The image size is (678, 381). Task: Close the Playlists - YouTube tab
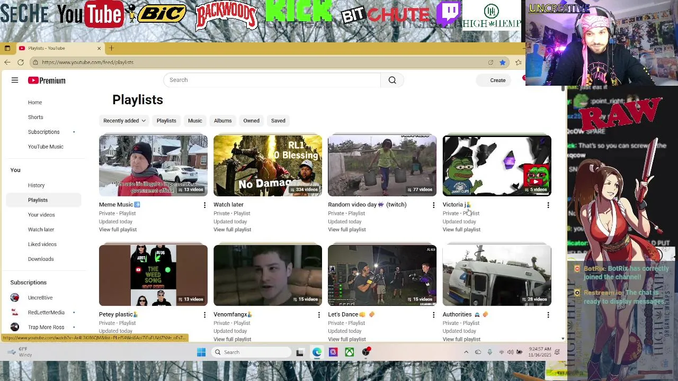click(99, 48)
